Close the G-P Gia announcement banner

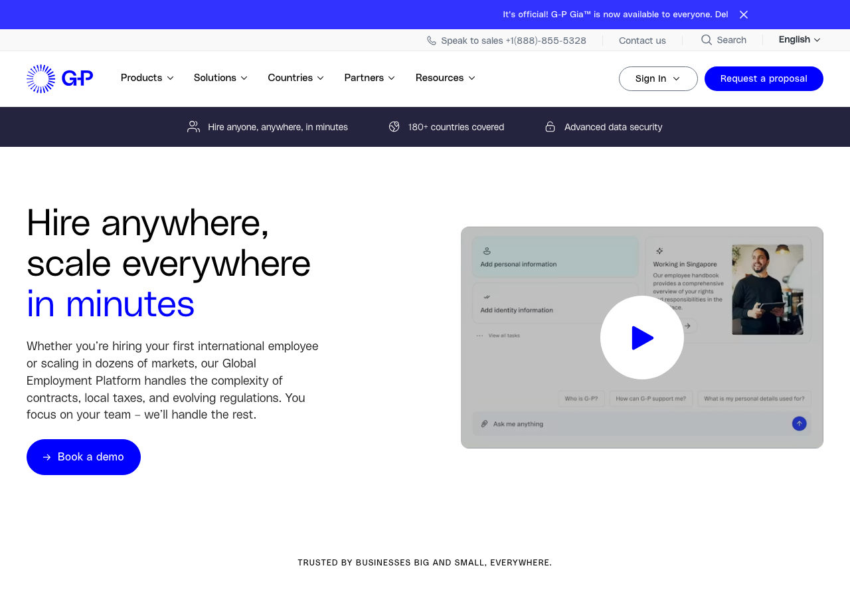[x=744, y=15]
